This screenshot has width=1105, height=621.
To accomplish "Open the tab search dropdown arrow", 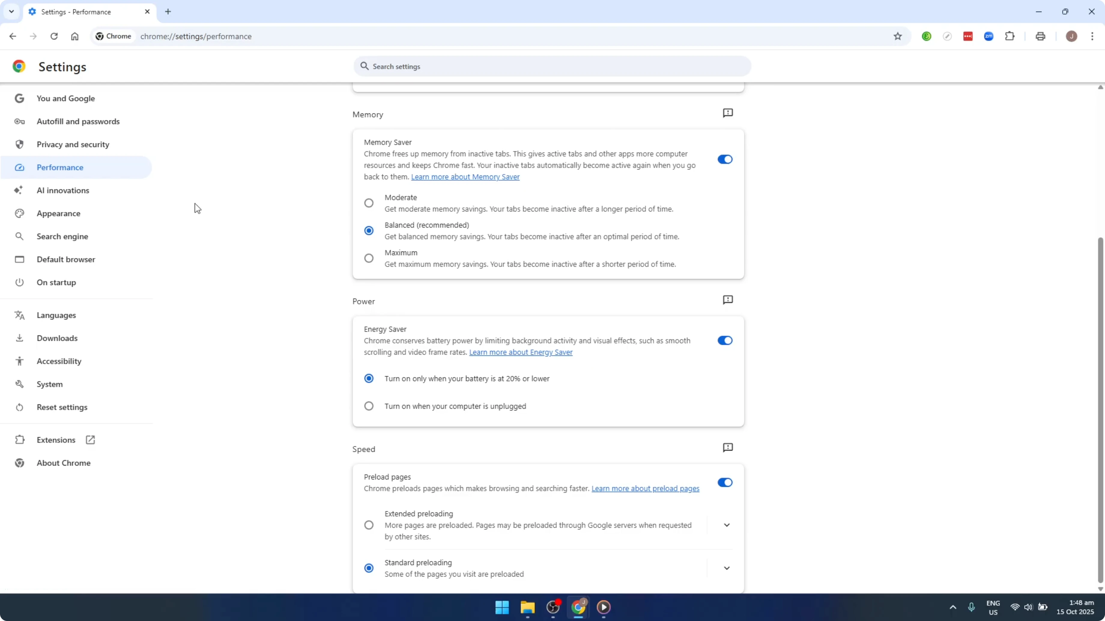I will pos(12,12).
